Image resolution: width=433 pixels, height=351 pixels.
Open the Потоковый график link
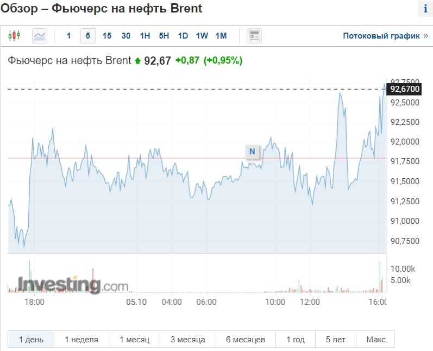pyautogui.click(x=378, y=36)
